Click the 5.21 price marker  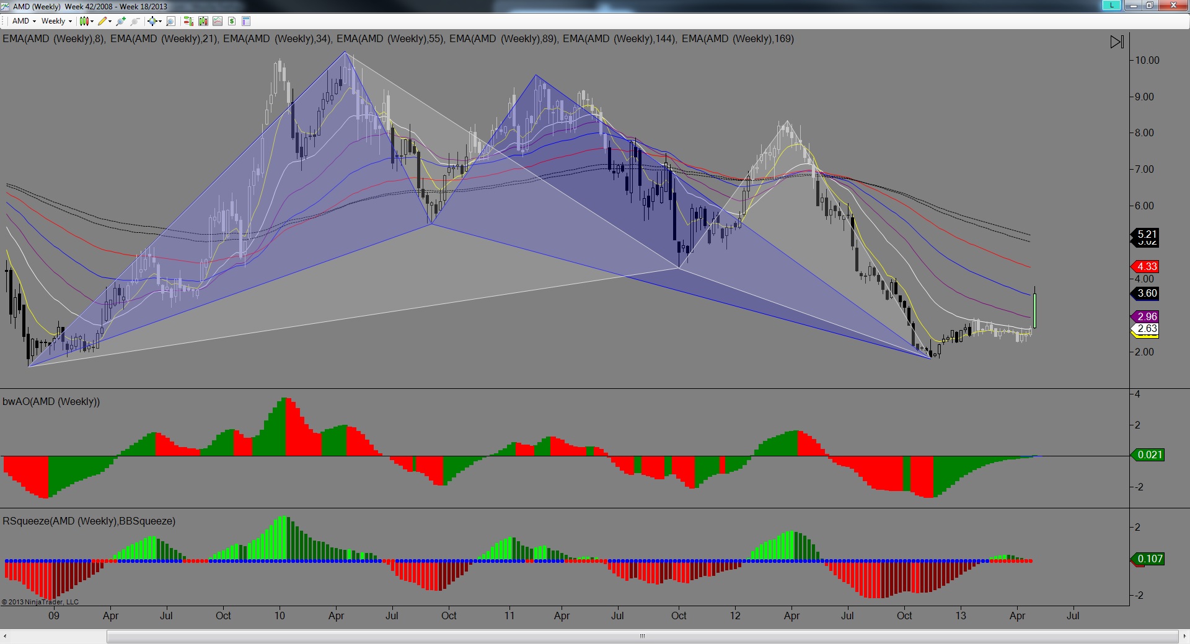pyautogui.click(x=1146, y=235)
